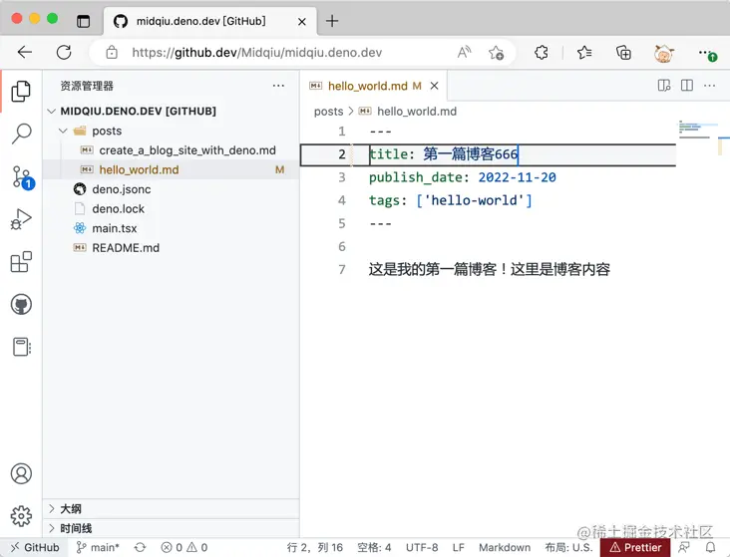Image resolution: width=730 pixels, height=557 pixels.
Task: Open the Manage gear icon
Action: click(x=21, y=516)
